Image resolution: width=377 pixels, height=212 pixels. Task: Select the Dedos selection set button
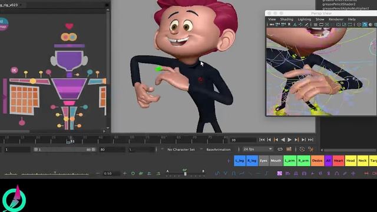[x=318, y=161]
